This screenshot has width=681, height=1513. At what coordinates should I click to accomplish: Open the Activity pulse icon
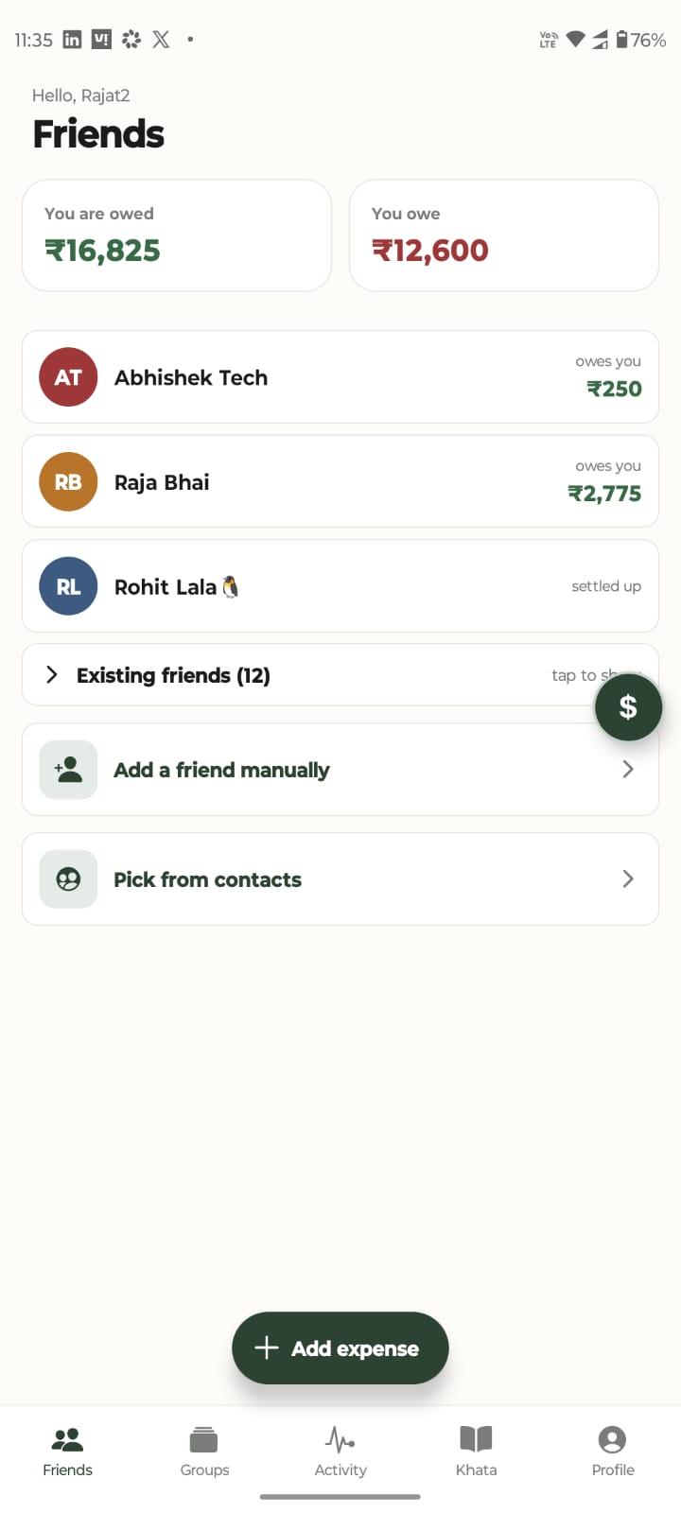click(340, 1439)
